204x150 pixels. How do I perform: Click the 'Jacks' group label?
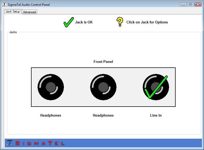click(13, 32)
